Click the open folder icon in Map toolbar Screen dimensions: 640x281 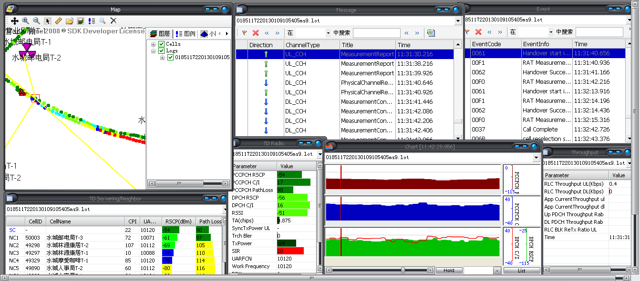[70, 21]
